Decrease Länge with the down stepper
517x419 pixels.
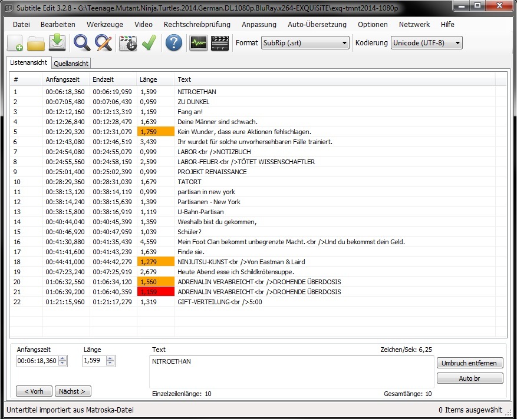(x=110, y=363)
